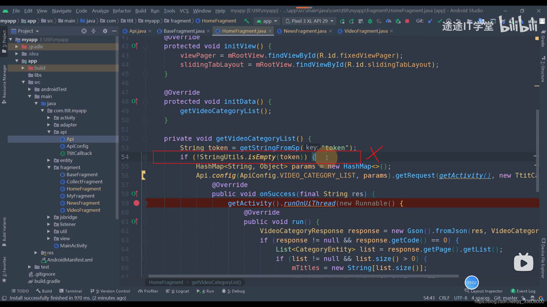Click Attach Debugger to Android Process icon
Image resolution: width=547 pixels, height=307 pixels.
click(x=398, y=21)
